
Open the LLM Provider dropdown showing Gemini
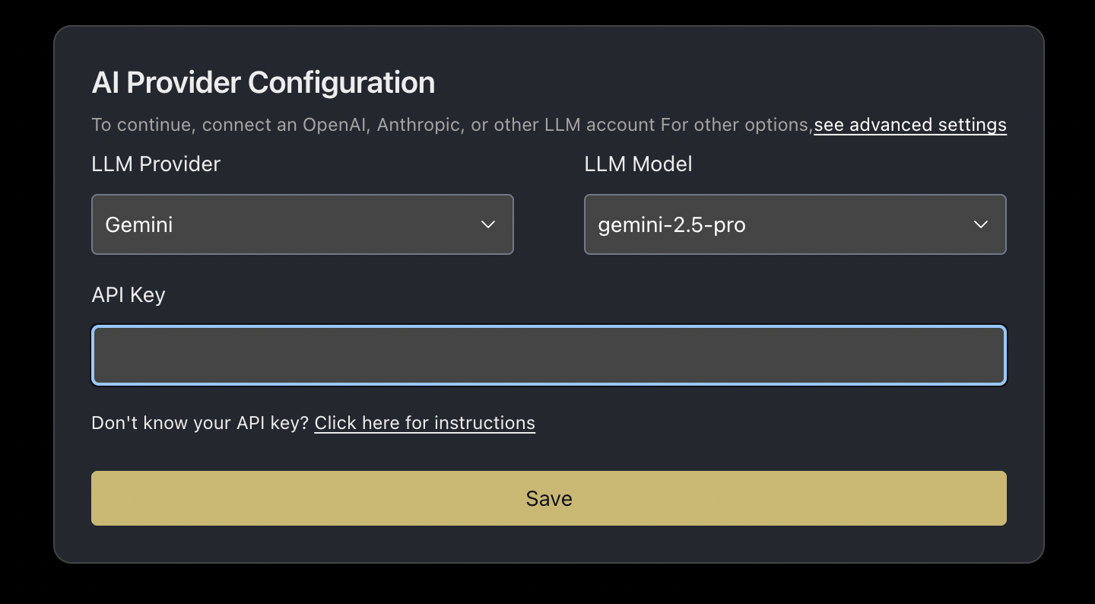point(303,224)
